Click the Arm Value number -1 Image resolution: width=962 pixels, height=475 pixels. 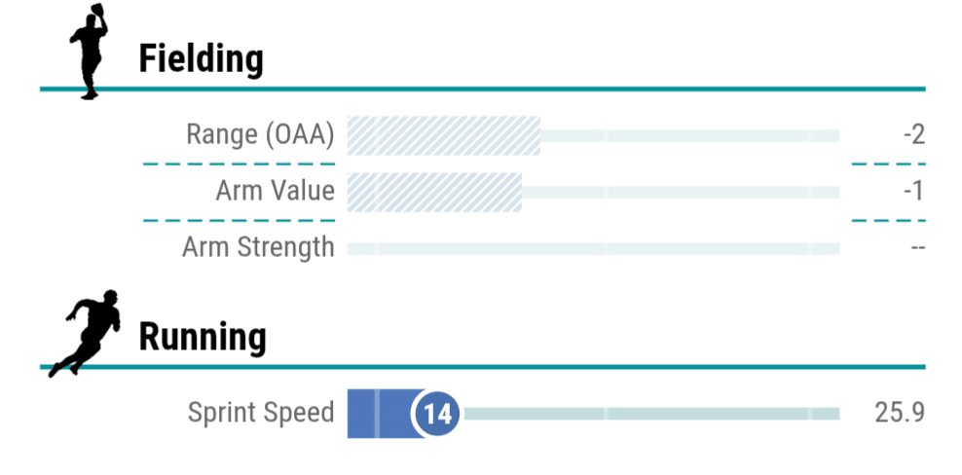[x=912, y=191]
